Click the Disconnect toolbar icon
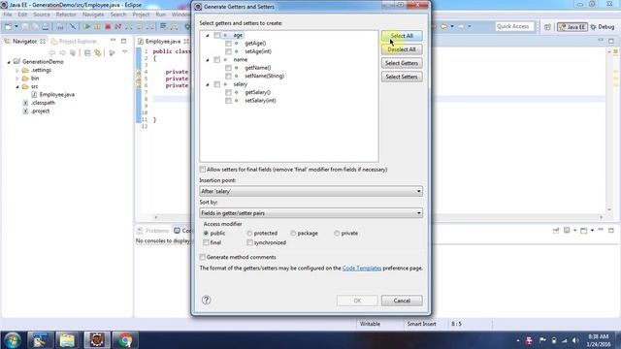This screenshot has height=349, width=621. (117, 26)
